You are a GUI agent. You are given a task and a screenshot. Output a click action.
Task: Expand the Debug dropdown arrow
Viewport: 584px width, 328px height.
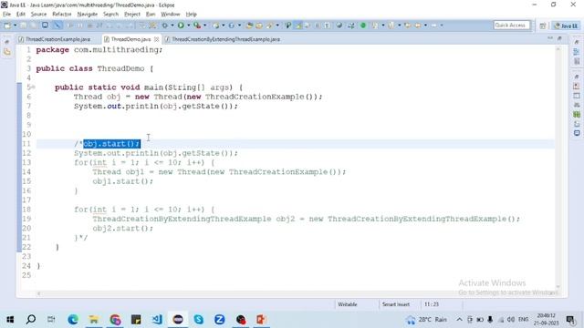172,26
